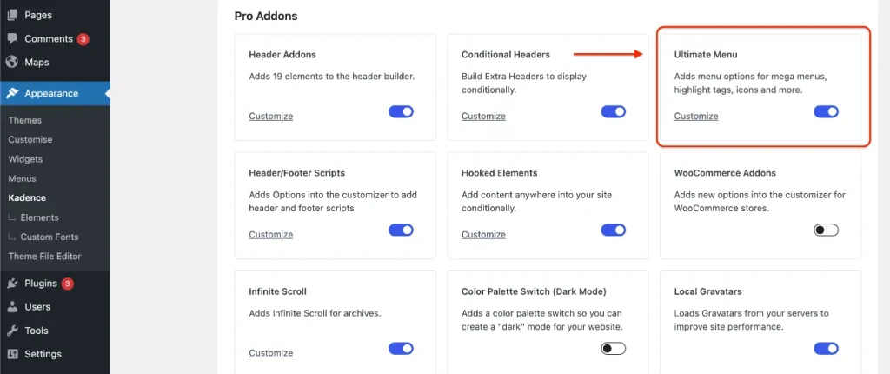This screenshot has height=374, width=890.
Task: Click the Maps globe icon
Action: tap(12, 62)
